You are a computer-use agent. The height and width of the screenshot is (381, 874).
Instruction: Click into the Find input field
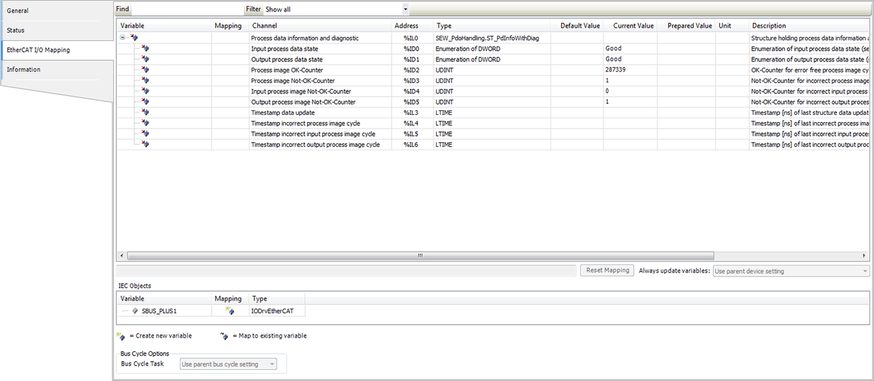(x=187, y=10)
